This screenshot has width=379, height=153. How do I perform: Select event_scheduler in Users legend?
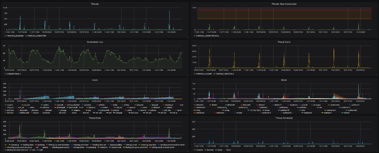pyautogui.click(x=73, y=105)
